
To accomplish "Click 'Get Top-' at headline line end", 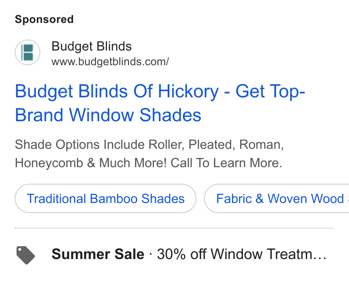I will click(x=270, y=91).
